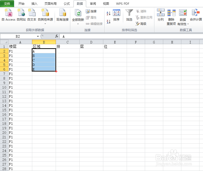The image size is (203, 171).
Task: Click cell C1 containing 排
Action: pyautogui.click(x=67, y=46)
